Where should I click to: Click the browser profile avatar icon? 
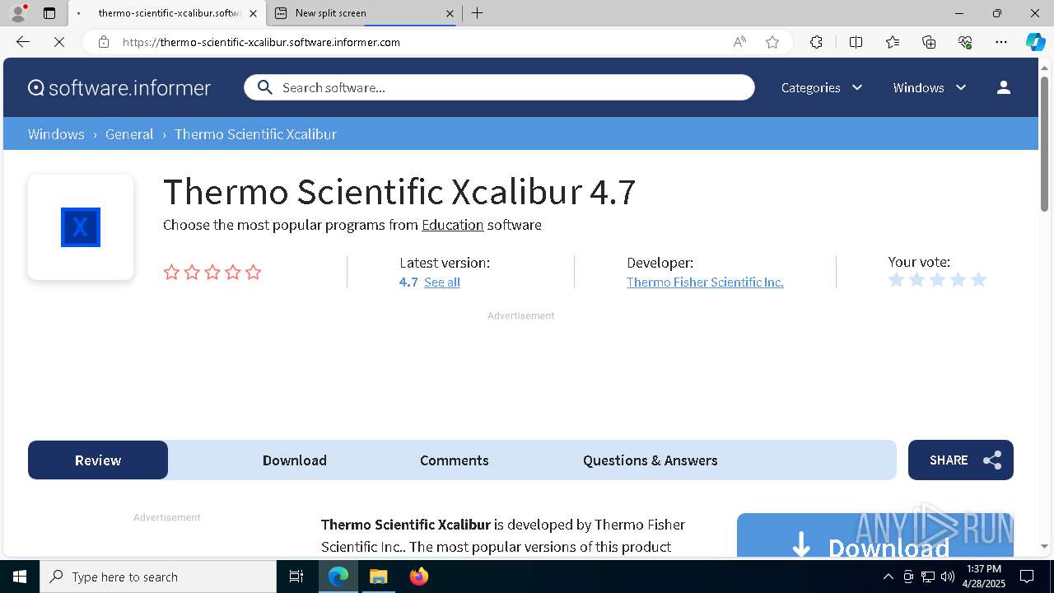click(x=18, y=13)
